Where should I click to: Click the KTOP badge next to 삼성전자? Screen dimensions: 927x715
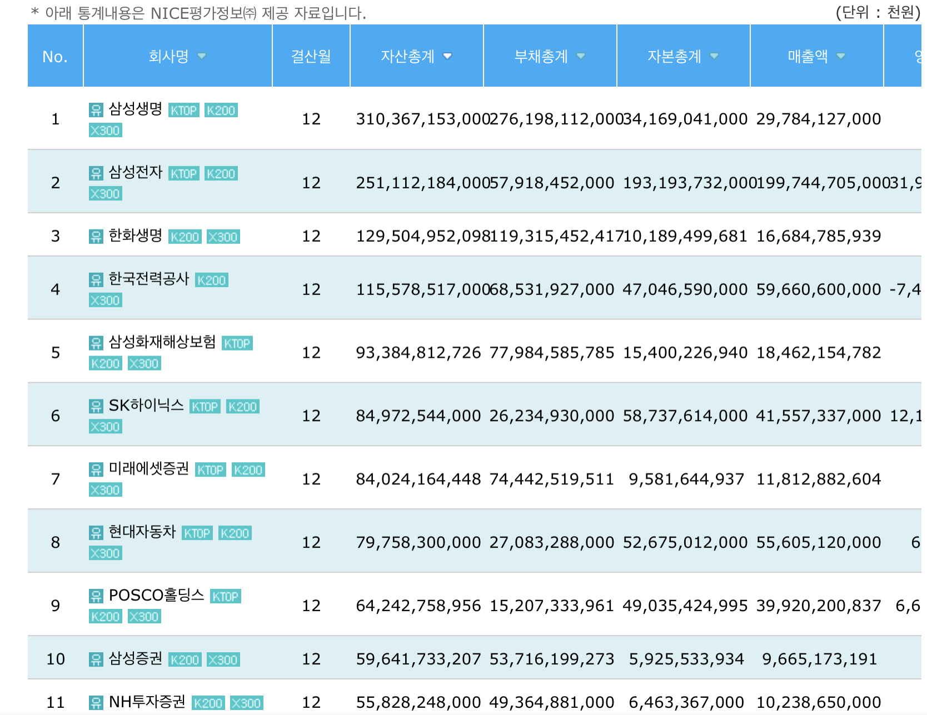(x=183, y=174)
